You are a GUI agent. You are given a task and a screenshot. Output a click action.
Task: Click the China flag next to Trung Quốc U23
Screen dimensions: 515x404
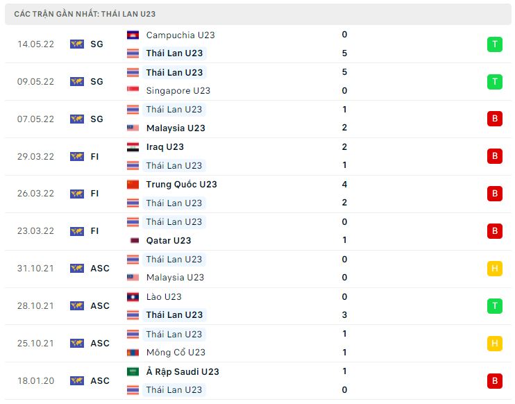pos(133,184)
